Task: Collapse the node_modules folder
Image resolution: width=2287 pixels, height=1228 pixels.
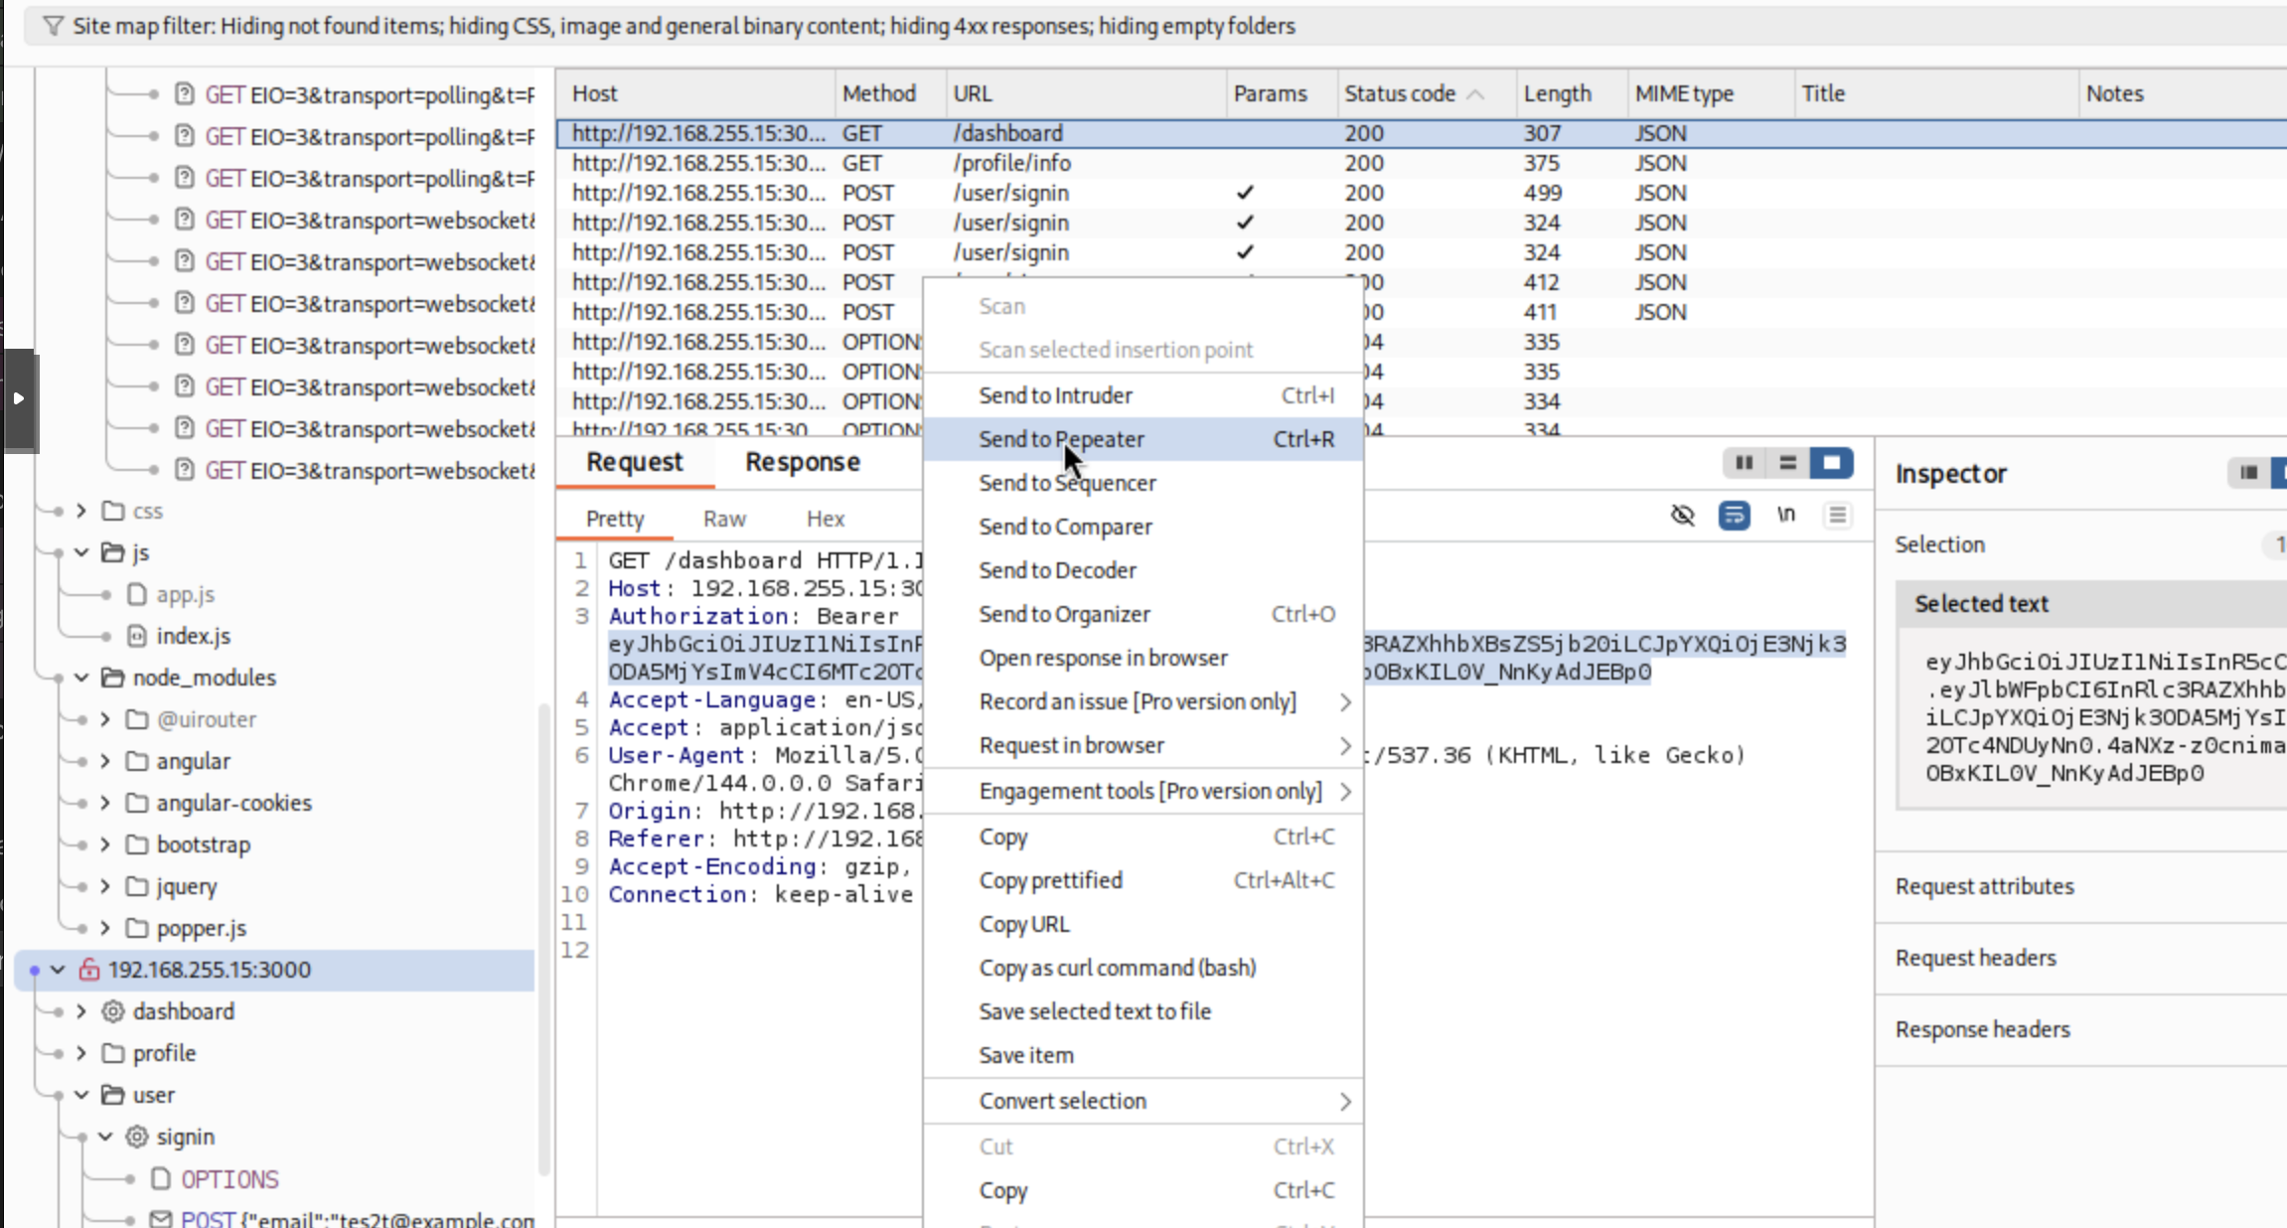Action: [81, 678]
